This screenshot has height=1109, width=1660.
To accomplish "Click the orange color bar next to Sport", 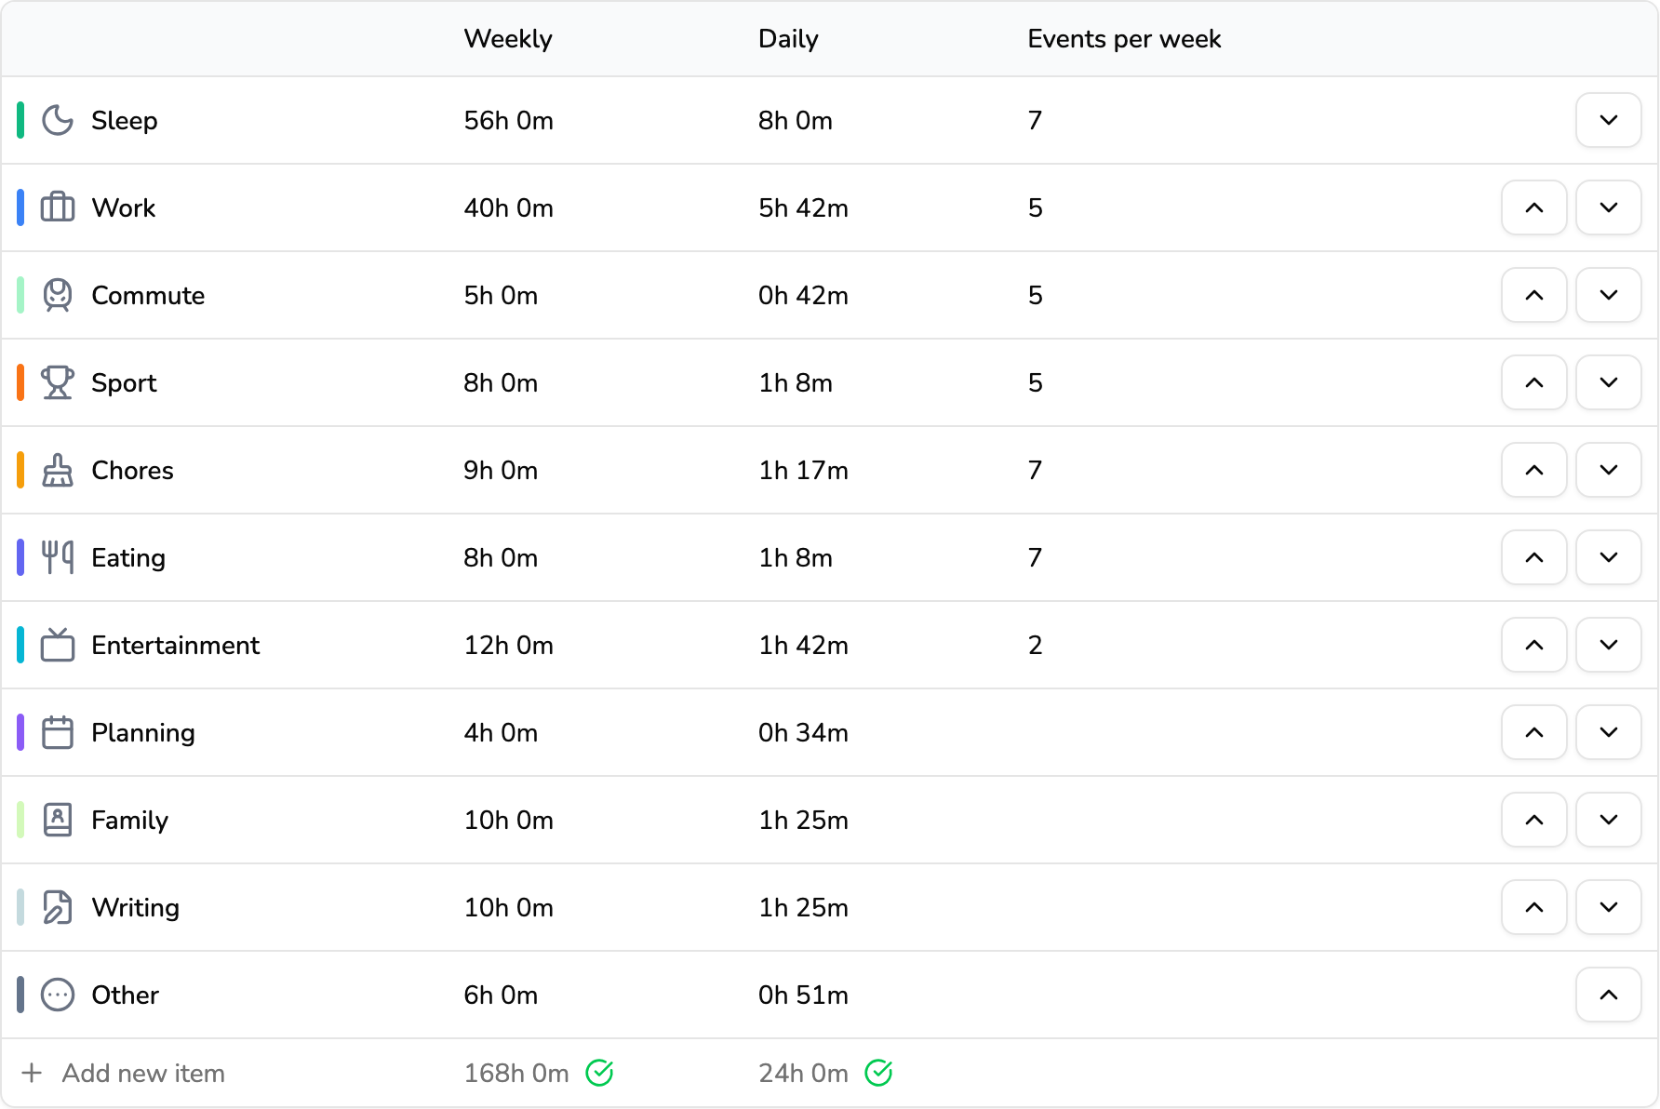I will (x=20, y=382).
